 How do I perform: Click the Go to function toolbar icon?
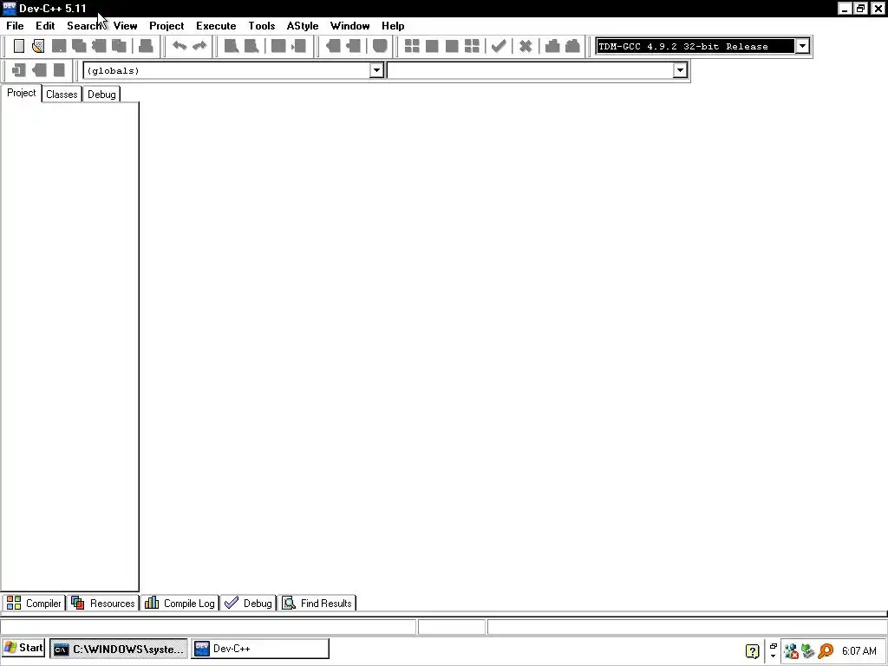tap(278, 46)
